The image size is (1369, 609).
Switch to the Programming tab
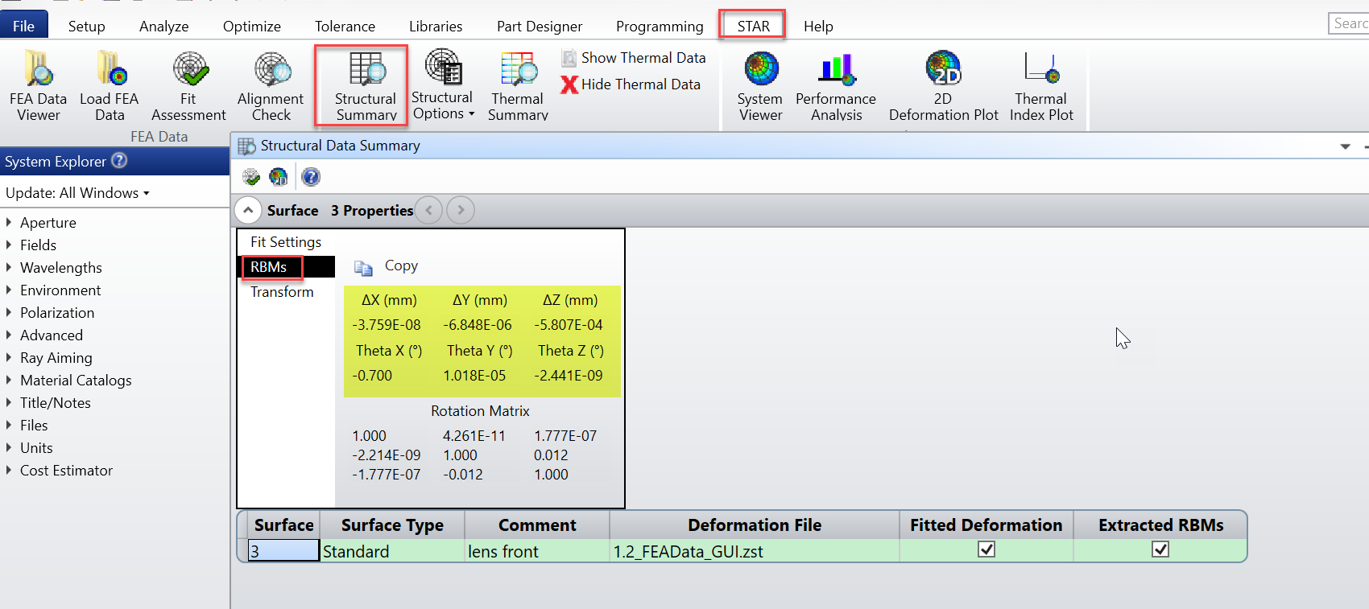coord(660,27)
